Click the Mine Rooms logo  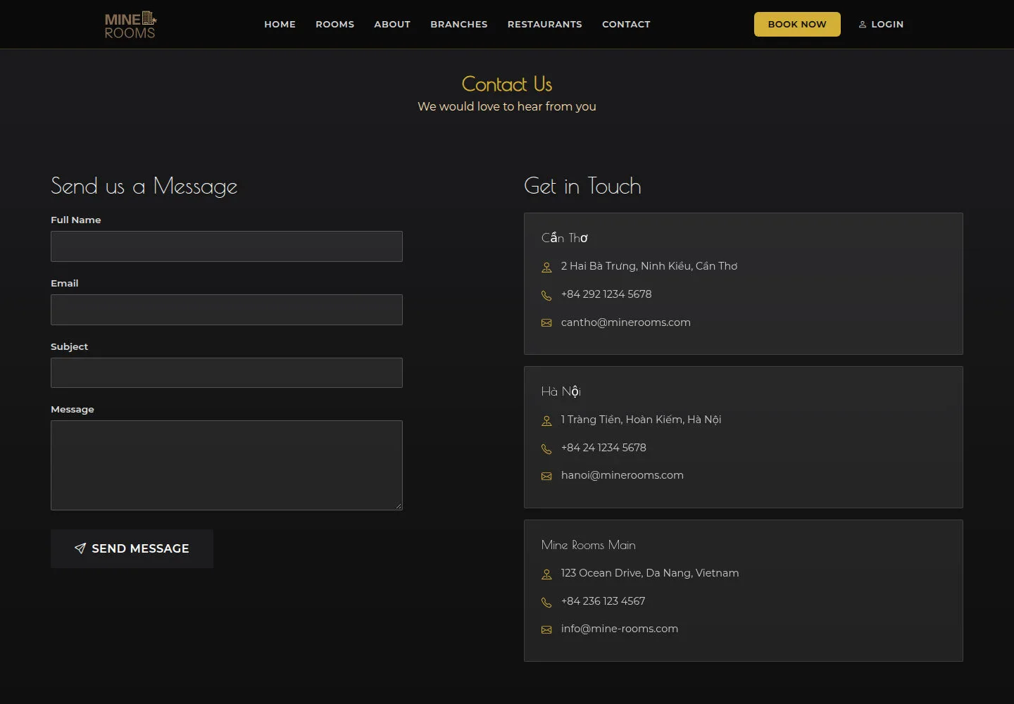(130, 25)
